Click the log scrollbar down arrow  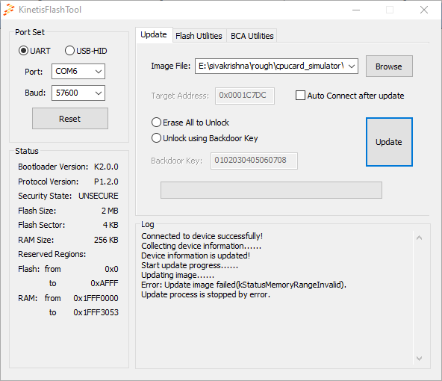419,359
